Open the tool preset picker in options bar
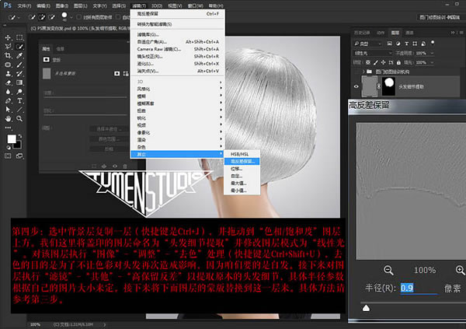The image size is (466, 329). pos(13,18)
